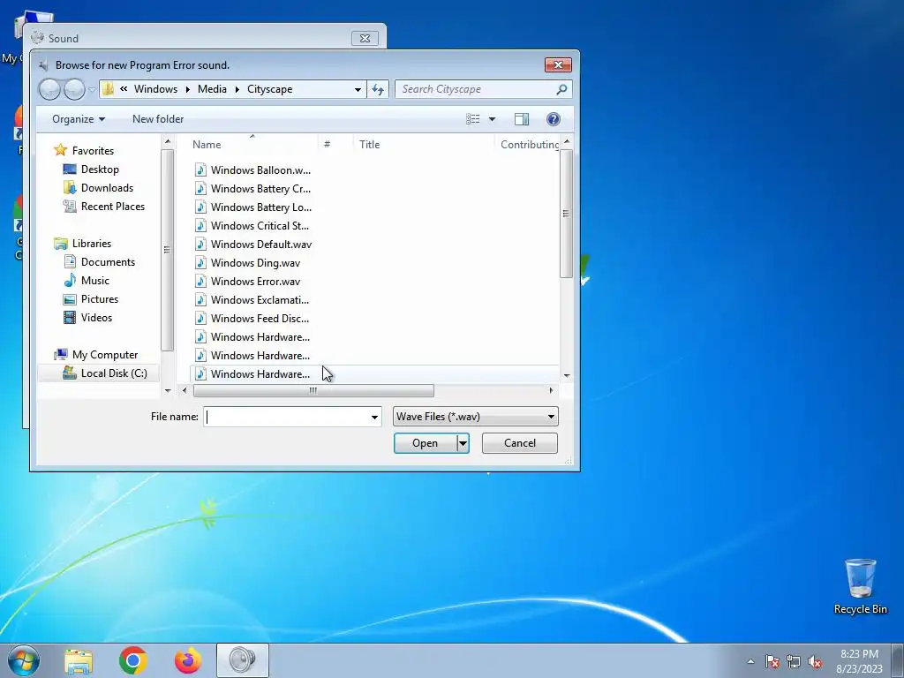Click the change view icon
The image size is (904, 678).
click(x=473, y=119)
